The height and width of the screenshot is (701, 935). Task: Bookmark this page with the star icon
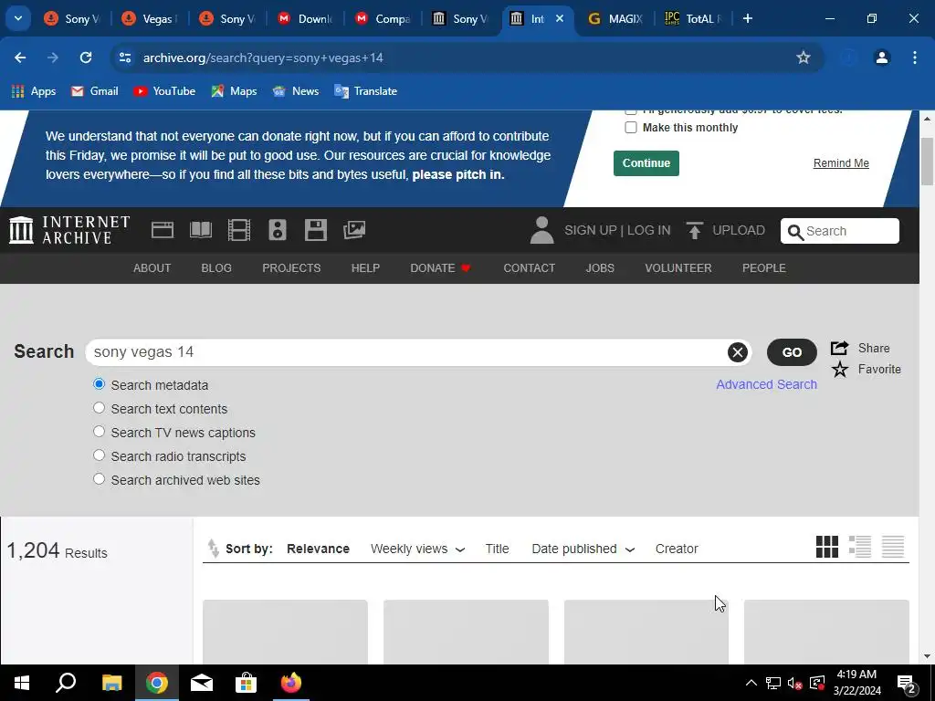coord(804,58)
